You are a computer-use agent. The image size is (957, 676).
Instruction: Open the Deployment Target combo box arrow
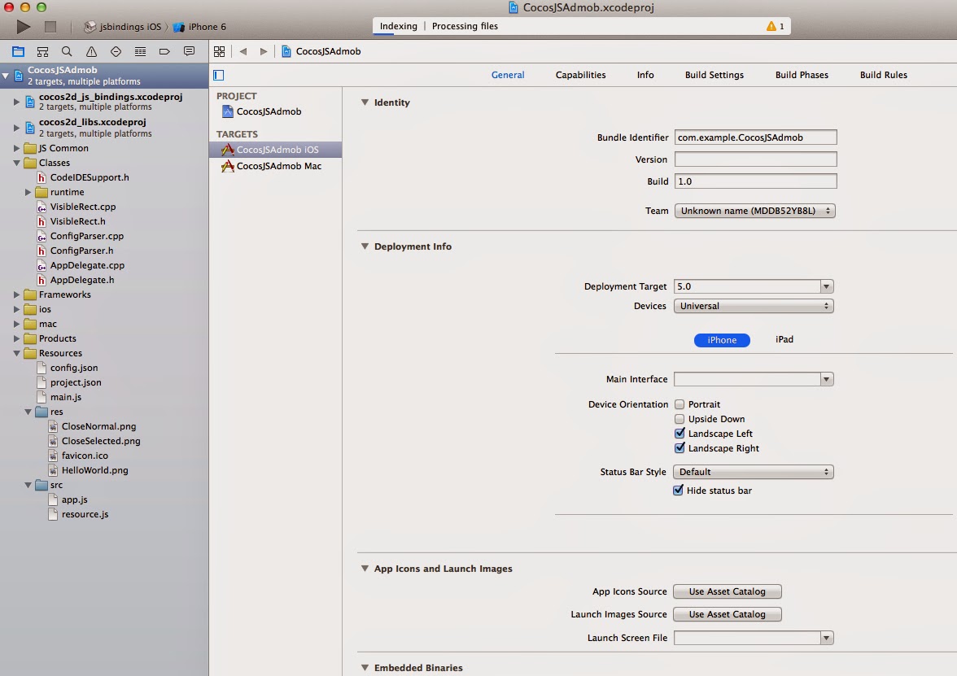(827, 286)
